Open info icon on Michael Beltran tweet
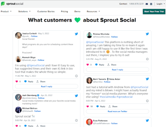Image resolution: width=166 pixels, height=127 pixels. pyautogui.click(x=76, y=120)
